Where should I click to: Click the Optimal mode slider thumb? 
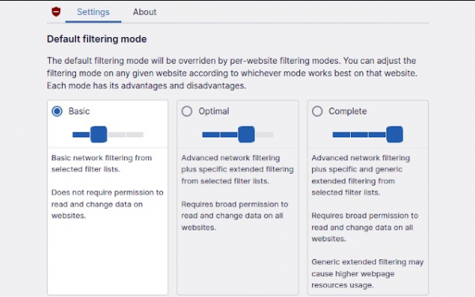(246, 134)
